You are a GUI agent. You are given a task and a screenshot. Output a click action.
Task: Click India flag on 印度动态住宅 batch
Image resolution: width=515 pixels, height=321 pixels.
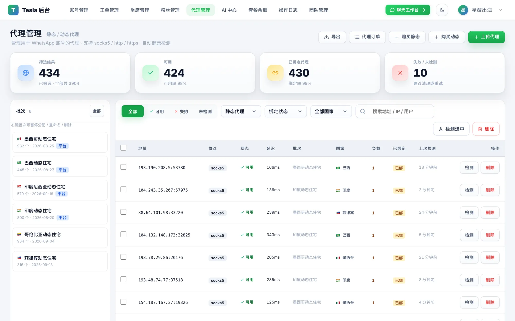pos(19,210)
